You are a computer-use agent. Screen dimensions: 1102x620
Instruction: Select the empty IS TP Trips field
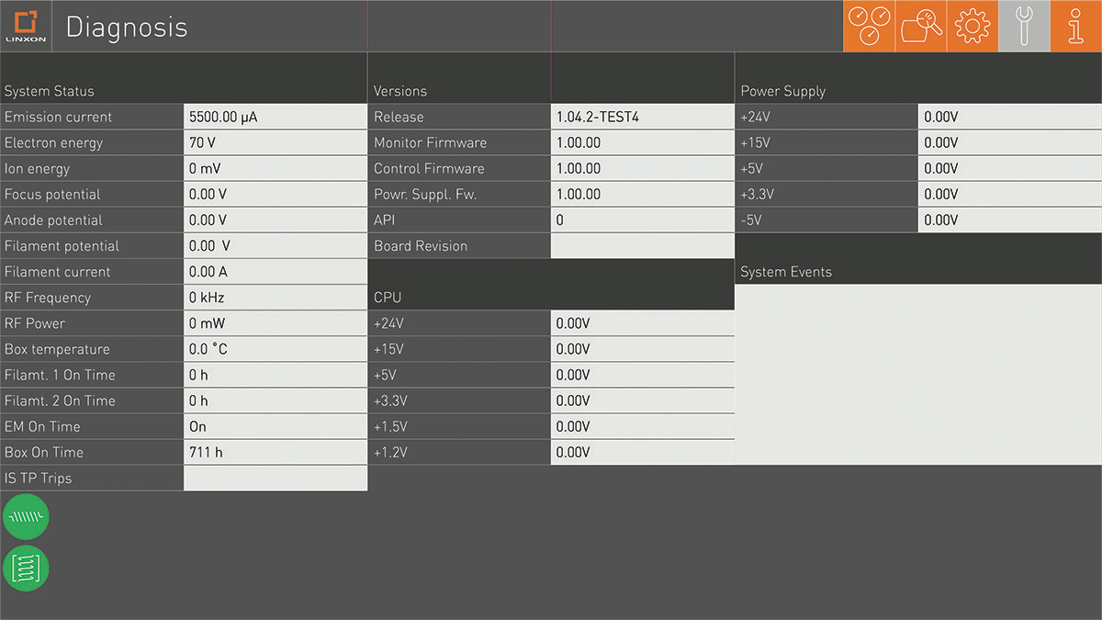(275, 478)
